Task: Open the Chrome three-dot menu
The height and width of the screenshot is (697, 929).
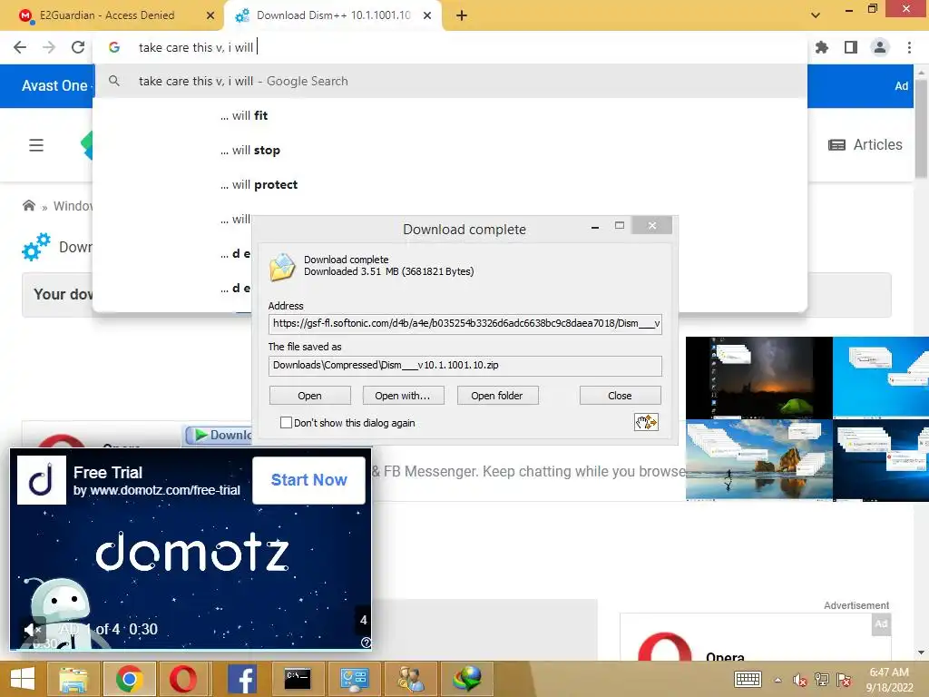Action: (909, 47)
